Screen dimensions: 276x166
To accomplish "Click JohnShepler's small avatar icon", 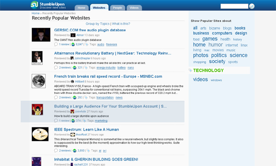I will pos(72,58).
